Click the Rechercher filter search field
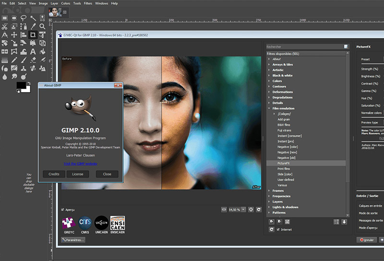Screen dimensions: 384x261 coord(305,46)
